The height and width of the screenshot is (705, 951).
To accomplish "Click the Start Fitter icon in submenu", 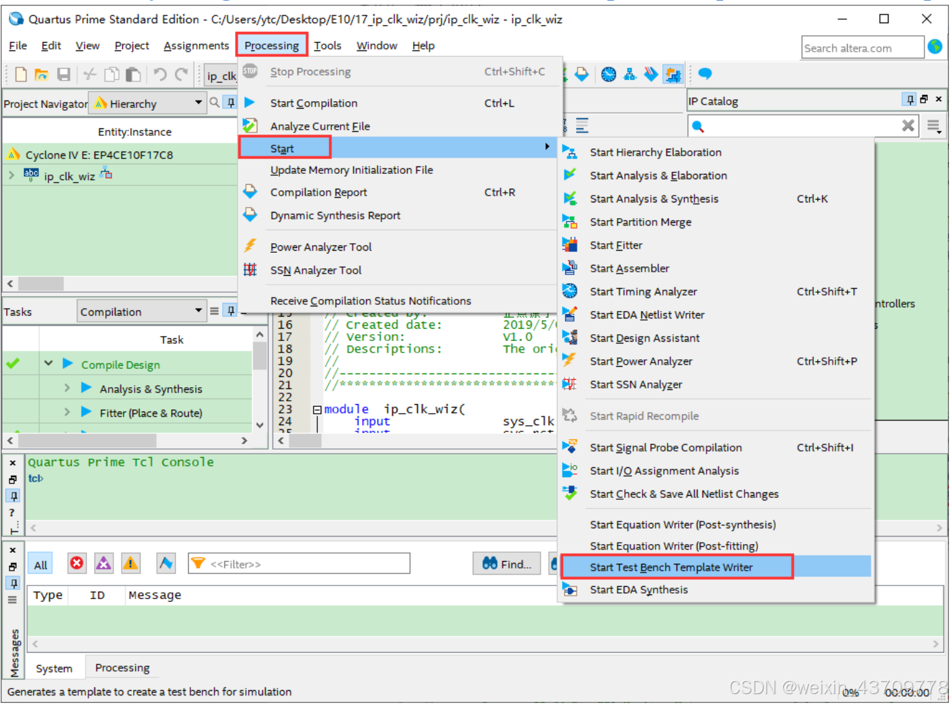I will [x=570, y=245].
